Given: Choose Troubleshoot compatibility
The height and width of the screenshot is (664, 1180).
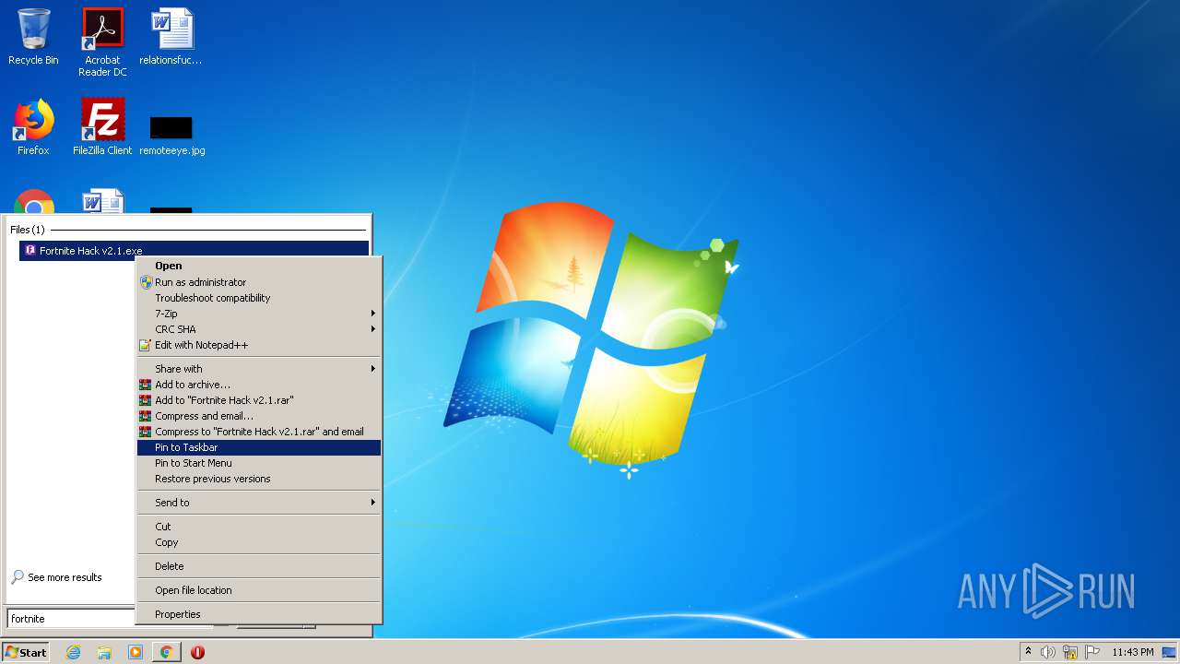Looking at the screenshot, I should [259, 298].
